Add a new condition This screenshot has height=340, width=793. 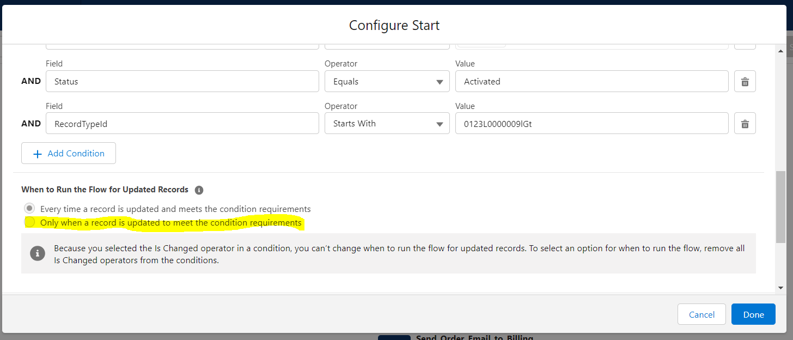click(x=69, y=154)
